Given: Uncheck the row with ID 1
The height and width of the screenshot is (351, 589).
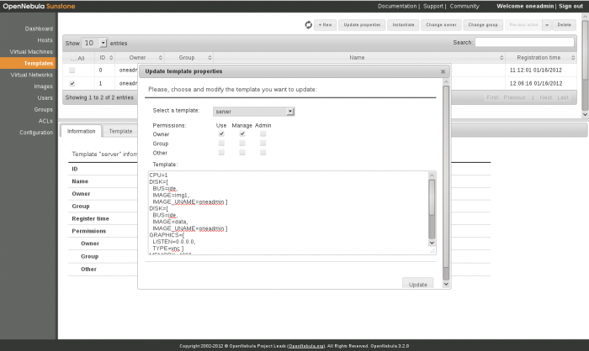Looking at the screenshot, I should (x=72, y=83).
